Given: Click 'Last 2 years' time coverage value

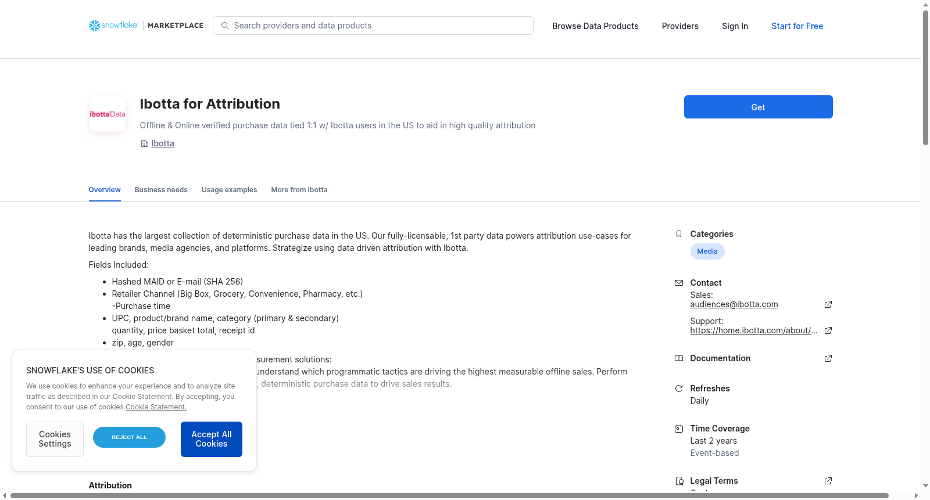Looking at the screenshot, I should tap(713, 441).
